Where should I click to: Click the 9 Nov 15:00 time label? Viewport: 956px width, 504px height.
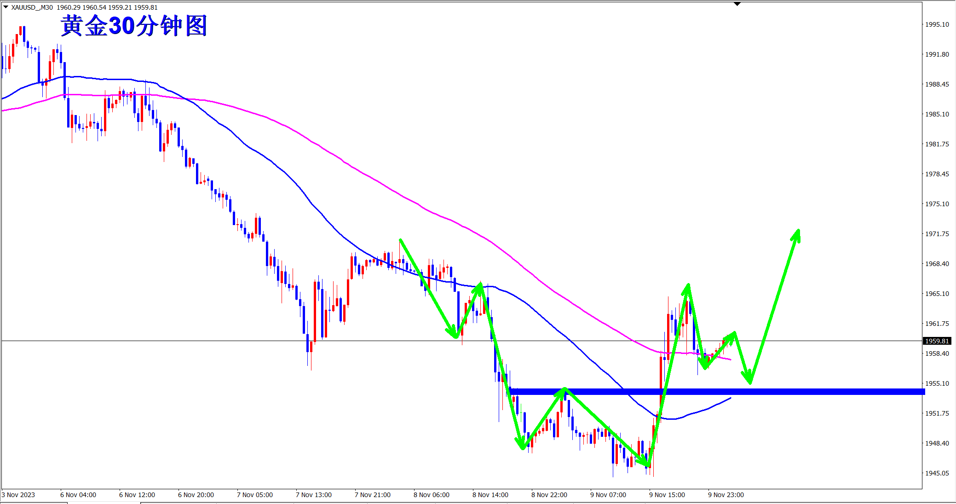coord(667,495)
